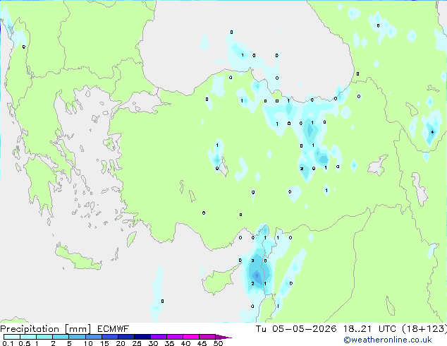Select the legend swatch between 40 and 45
Viewport: 447px width, 346px height.
(191, 337)
